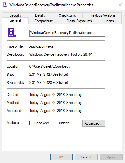
Task: Click the 'Attributes:' label
Action: tap(14, 123)
